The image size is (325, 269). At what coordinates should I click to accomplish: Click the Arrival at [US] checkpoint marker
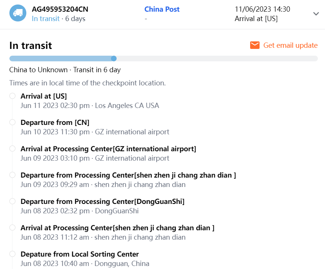pyautogui.click(x=12, y=96)
